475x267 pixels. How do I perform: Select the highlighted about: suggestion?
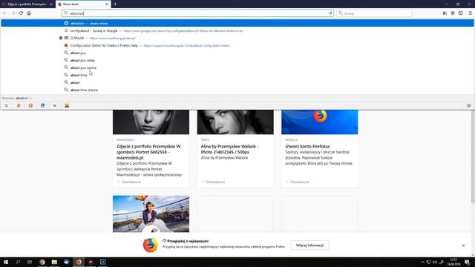pyautogui.click(x=237, y=23)
